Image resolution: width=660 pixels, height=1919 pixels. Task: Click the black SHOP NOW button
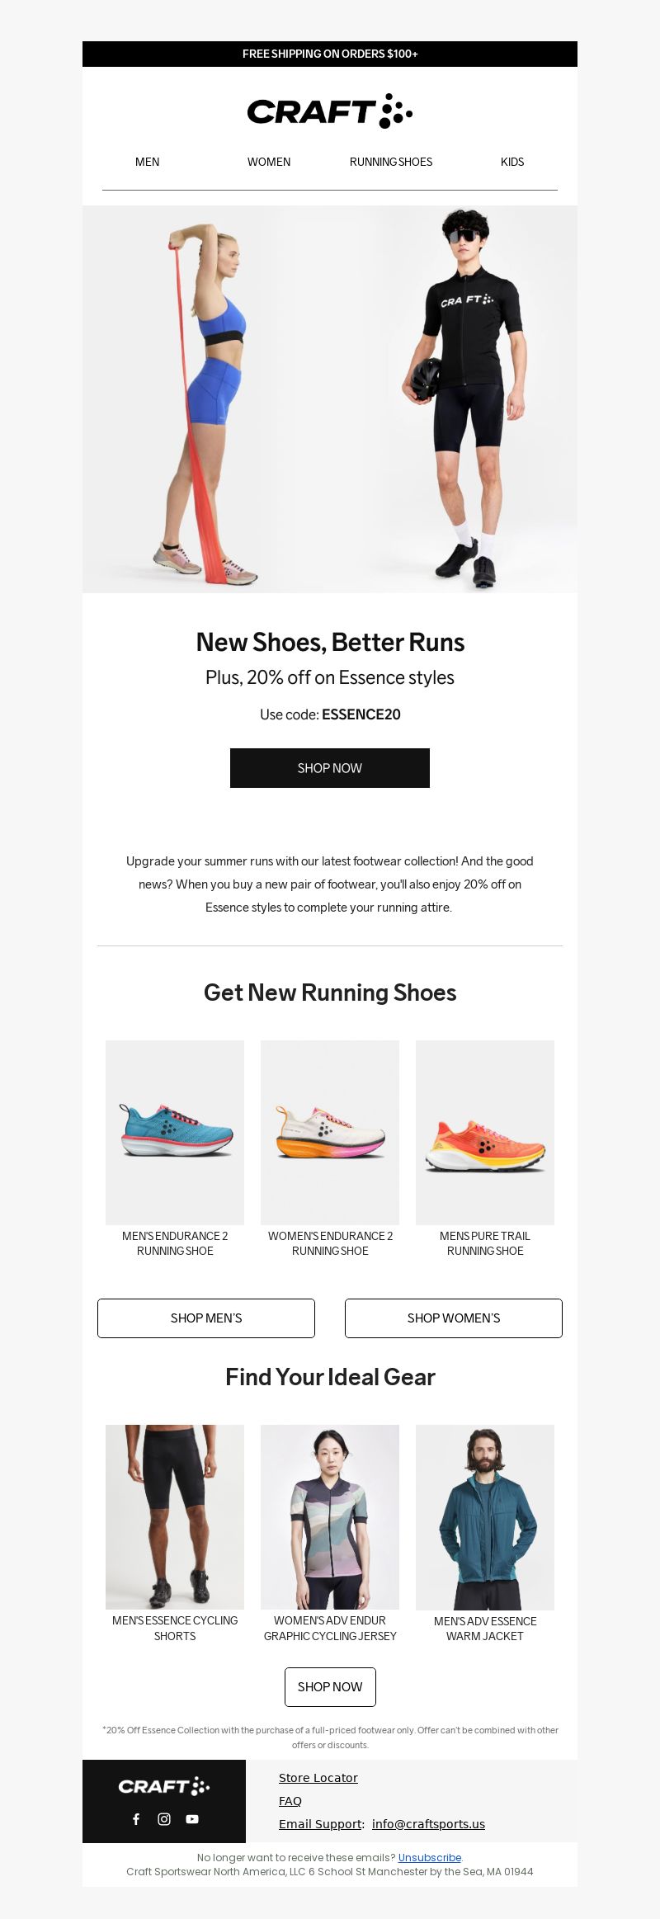tap(330, 768)
